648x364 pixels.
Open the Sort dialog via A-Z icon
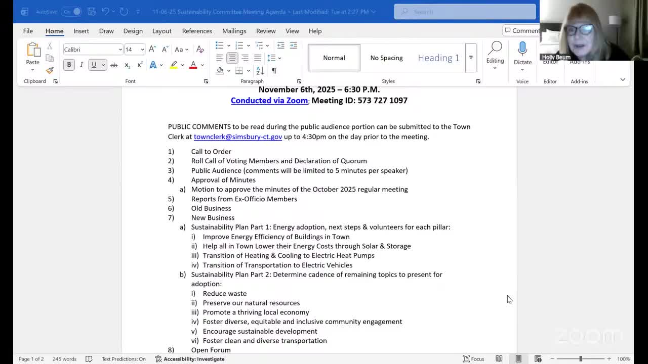point(260,70)
